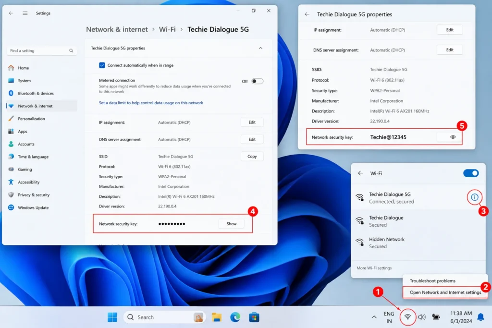Click the Time & language globe icon
This screenshot has width=492, height=328.
11,157
